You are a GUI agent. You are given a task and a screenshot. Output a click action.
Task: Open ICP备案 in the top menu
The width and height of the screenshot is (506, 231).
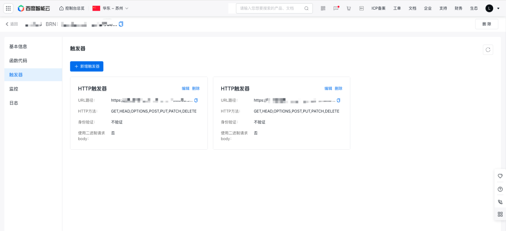tap(378, 8)
